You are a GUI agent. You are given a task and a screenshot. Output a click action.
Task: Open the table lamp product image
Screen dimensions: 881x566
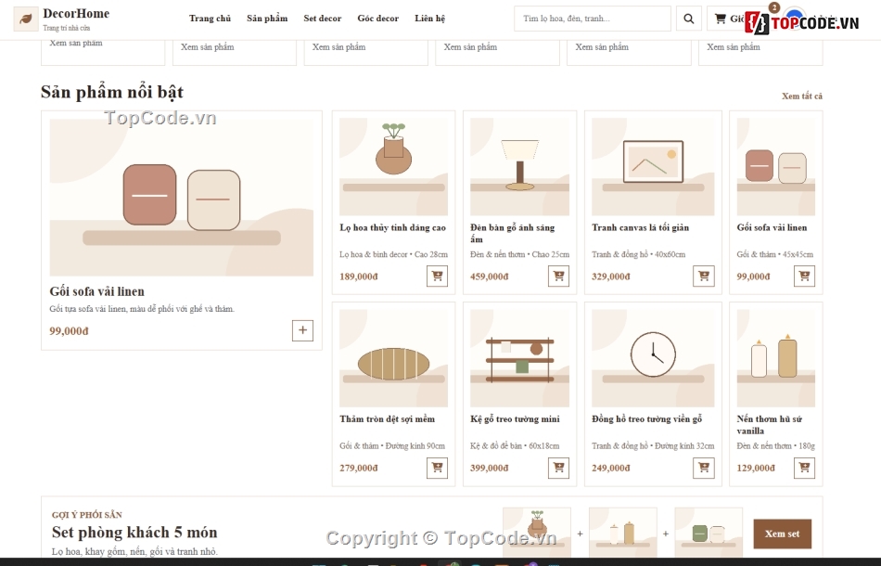[x=519, y=167]
